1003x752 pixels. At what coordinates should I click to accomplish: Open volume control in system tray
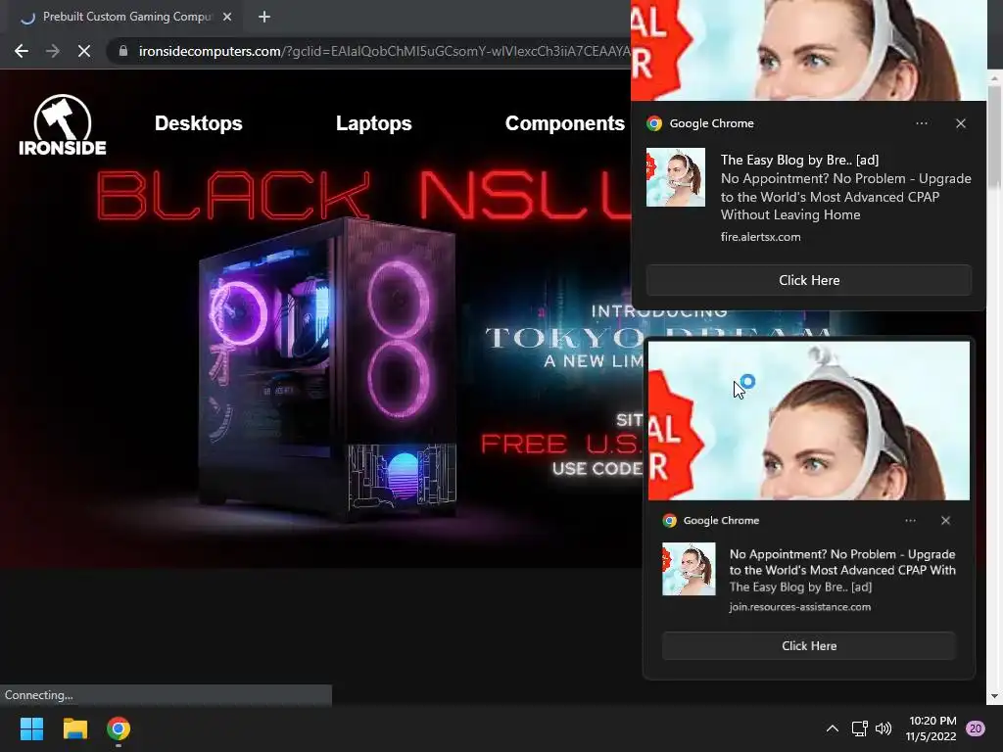(884, 728)
